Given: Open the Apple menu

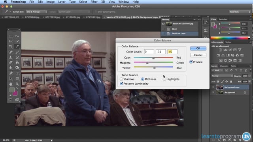Looking at the screenshot, I should click(x=5, y=2).
